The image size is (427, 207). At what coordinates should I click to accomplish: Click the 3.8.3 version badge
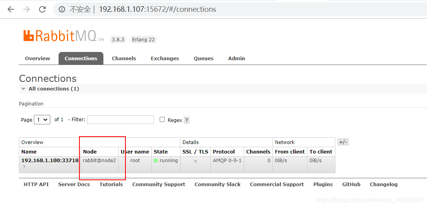point(118,39)
